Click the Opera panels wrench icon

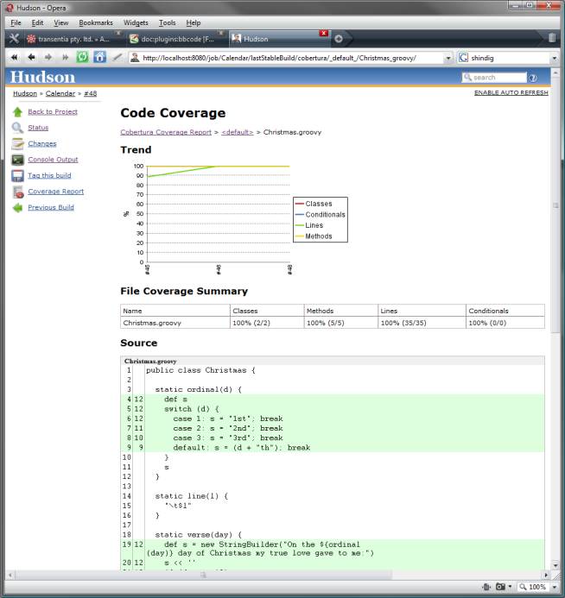pyautogui.click(x=14, y=39)
